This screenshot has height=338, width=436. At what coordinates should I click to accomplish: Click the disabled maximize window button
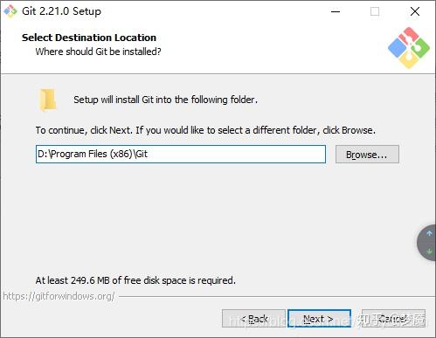pyautogui.click(x=375, y=11)
